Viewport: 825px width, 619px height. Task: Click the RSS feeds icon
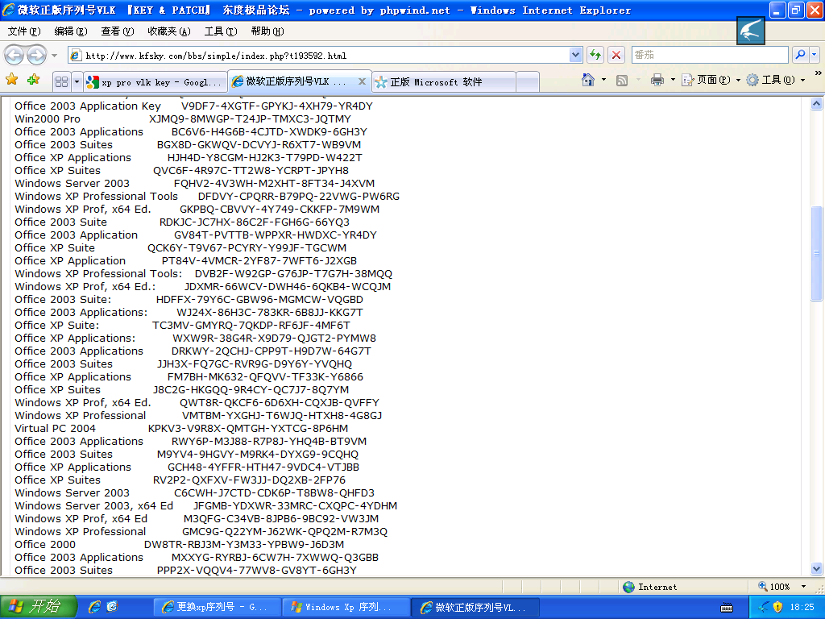pos(622,80)
